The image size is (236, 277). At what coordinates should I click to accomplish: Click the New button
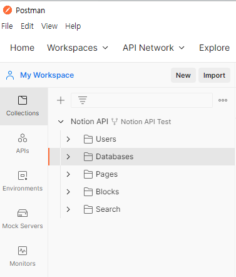(183, 75)
